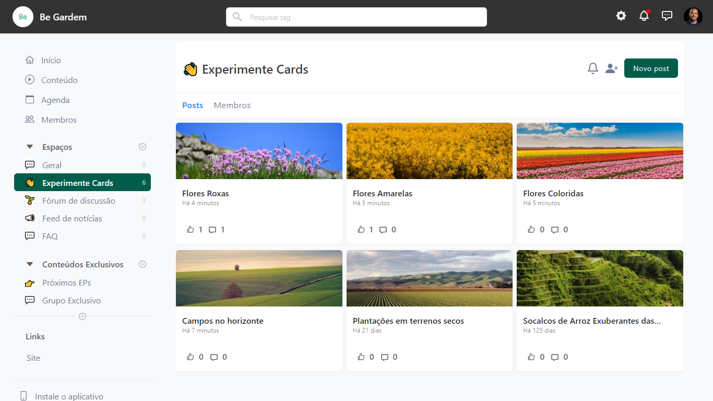This screenshot has height=401, width=713.
Task: Collapse the Conteúdos Exclusivos section
Action: pos(30,264)
